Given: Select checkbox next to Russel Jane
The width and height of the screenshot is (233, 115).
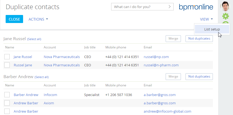Looking at the screenshot, I should tap(7, 65).
